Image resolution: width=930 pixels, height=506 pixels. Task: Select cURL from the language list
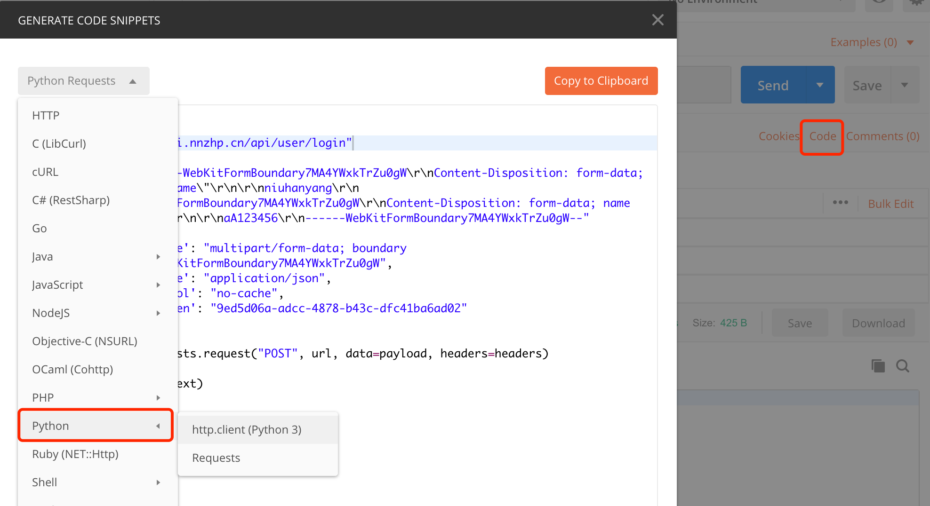[45, 172]
